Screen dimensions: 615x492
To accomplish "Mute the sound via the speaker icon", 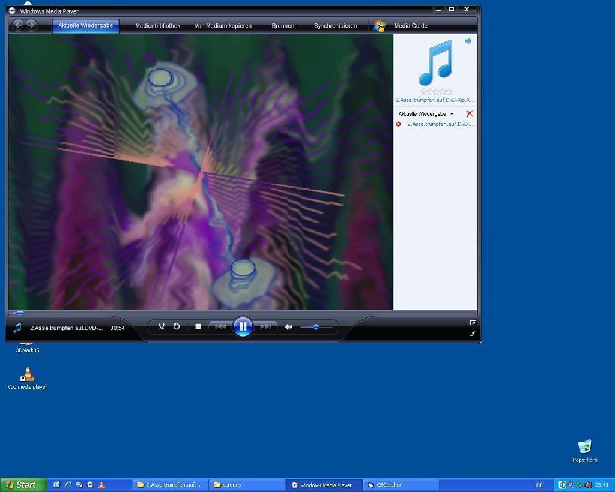I will pos(289,327).
